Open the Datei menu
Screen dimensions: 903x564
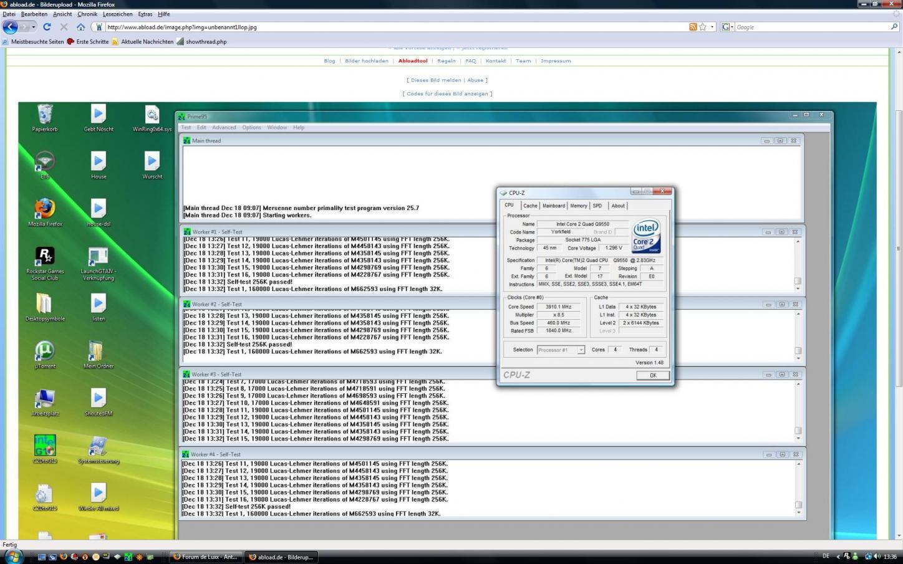click(x=9, y=14)
